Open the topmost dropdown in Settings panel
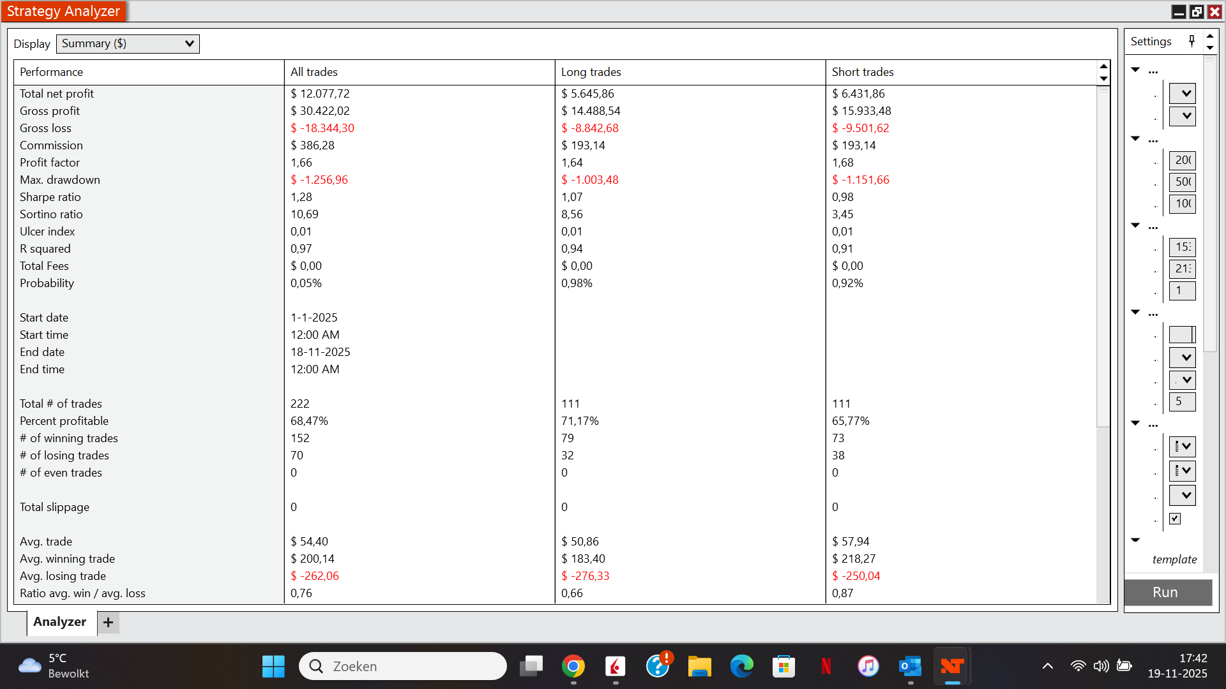Image resolution: width=1226 pixels, height=689 pixels. click(1182, 94)
